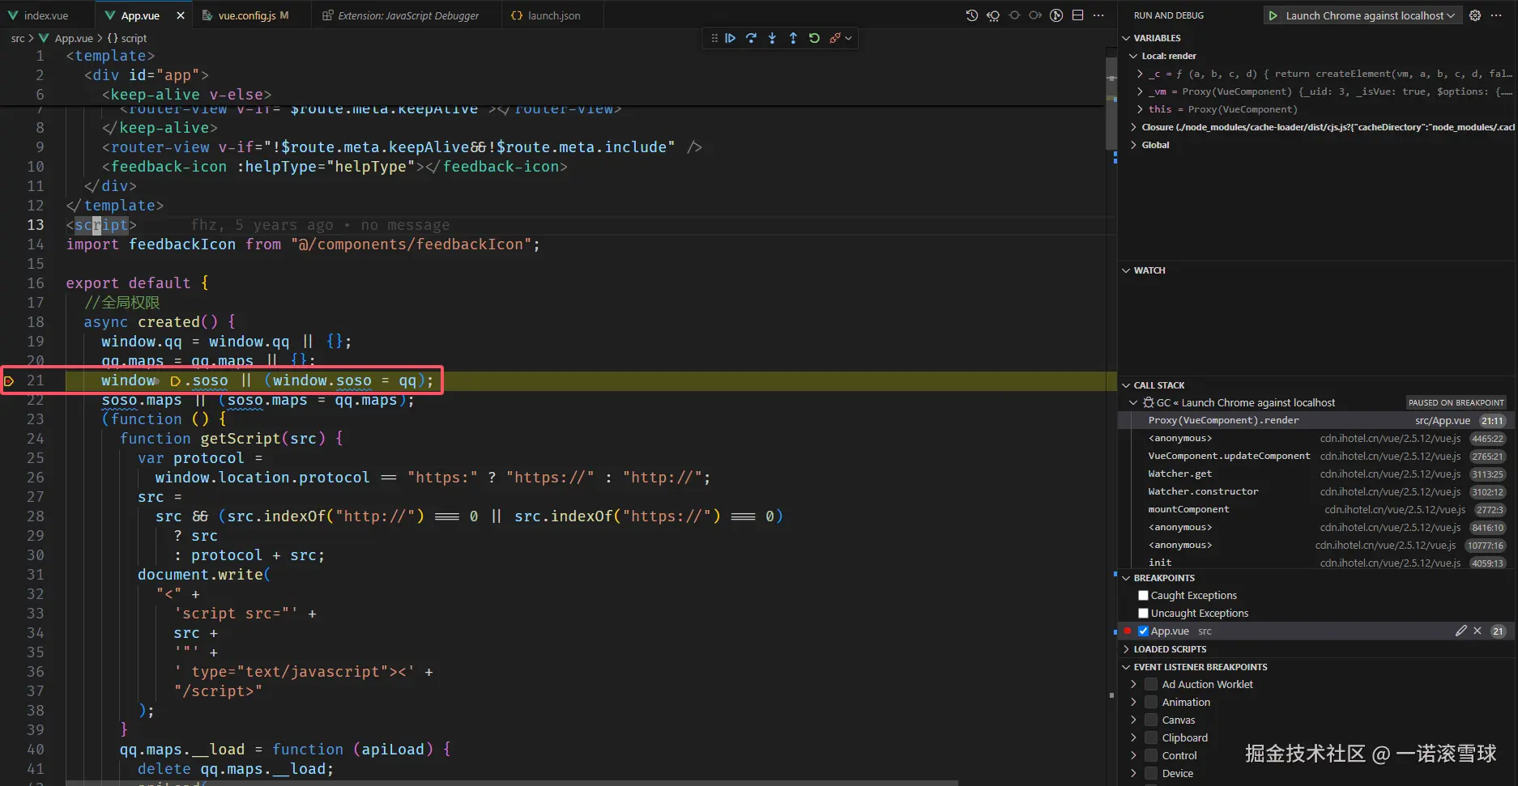
Task: Split the editor layout
Action: (1077, 15)
